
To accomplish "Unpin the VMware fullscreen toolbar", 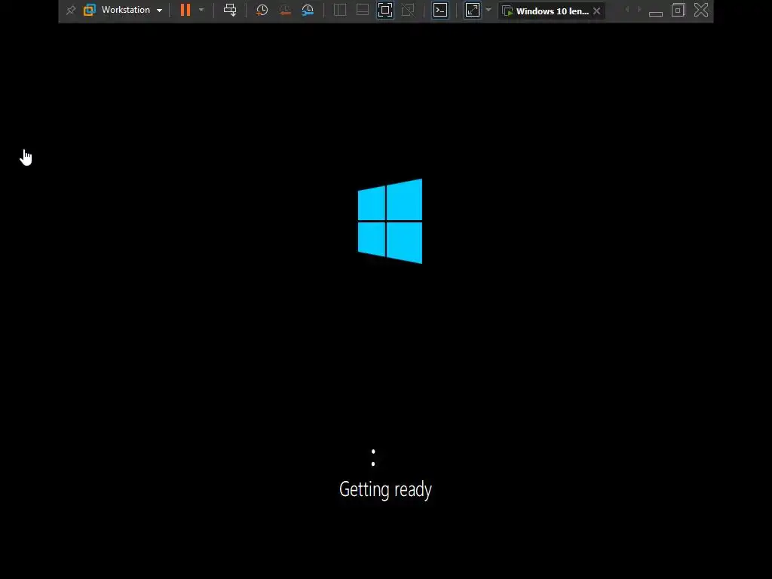I will (x=70, y=10).
